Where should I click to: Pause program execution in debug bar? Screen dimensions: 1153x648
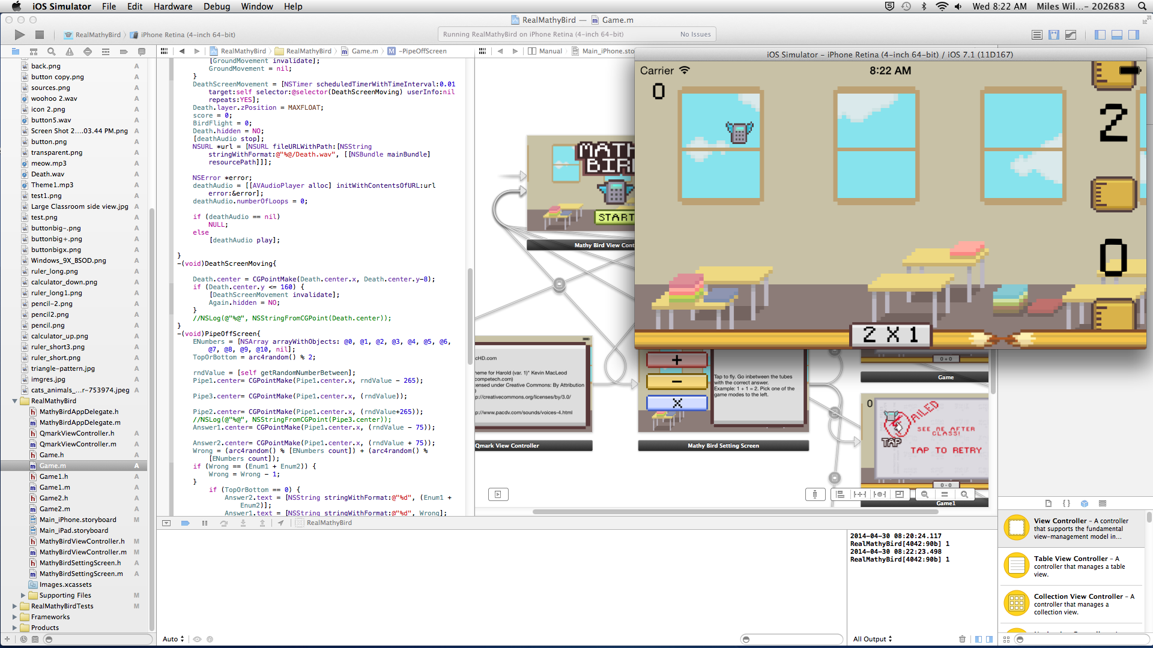(205, 523)
